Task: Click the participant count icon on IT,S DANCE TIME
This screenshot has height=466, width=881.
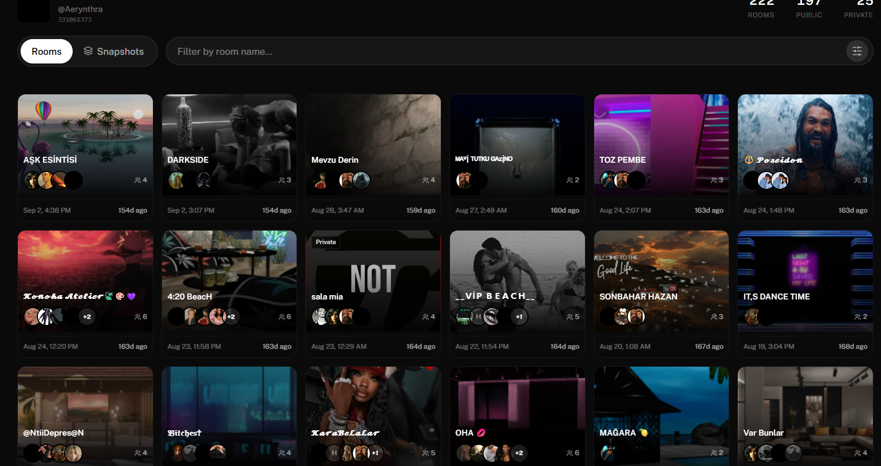Action: point(858,317)
